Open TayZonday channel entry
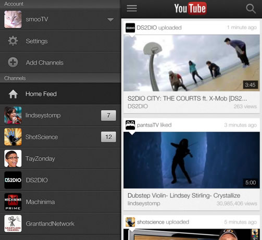Screen dimensions: 262x240 click(60, 158)
